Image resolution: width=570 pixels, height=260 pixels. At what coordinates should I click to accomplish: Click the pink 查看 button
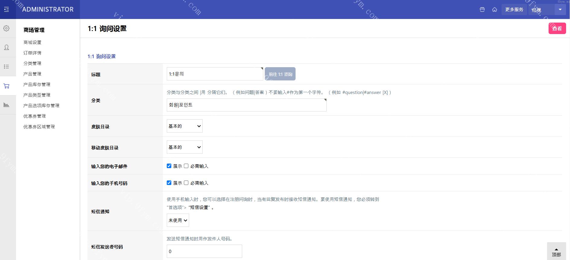557,29
